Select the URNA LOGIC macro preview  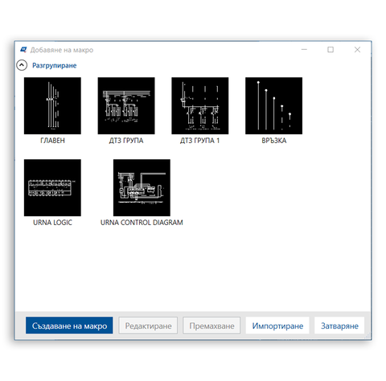[x=52, y=187]
